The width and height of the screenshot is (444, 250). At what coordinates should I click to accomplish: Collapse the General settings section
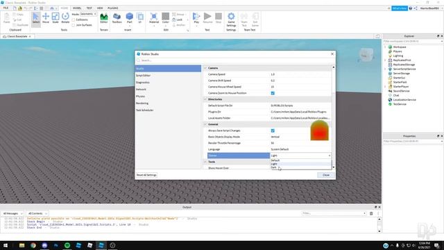pyautogui.click(x=205, y=124)
